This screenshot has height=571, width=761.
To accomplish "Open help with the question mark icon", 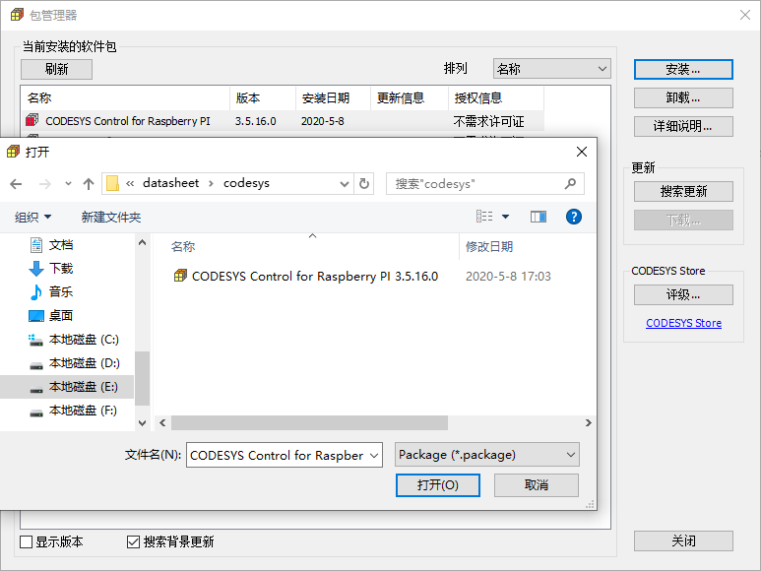I will coord(574,217).
